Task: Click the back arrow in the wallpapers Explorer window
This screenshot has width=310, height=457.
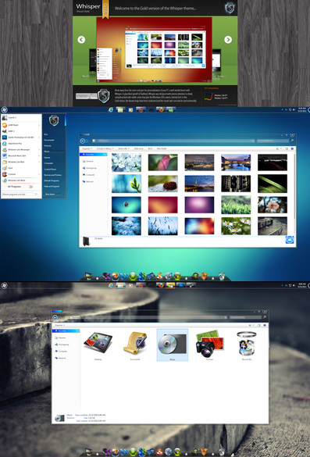Action: pos(83,141)
